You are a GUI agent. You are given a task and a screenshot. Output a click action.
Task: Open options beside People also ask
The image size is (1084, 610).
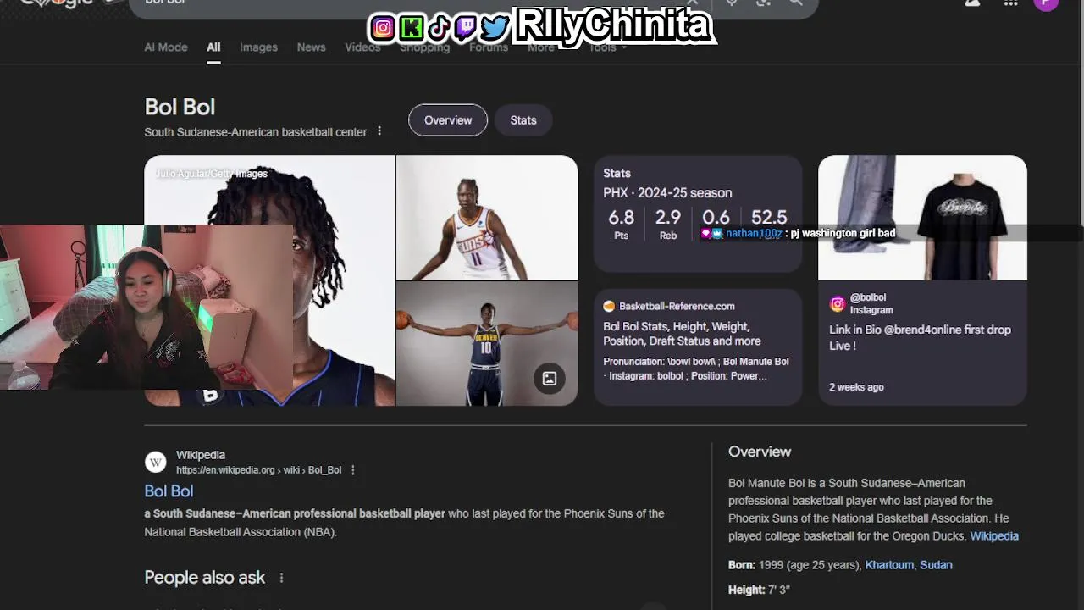[281, 578]
